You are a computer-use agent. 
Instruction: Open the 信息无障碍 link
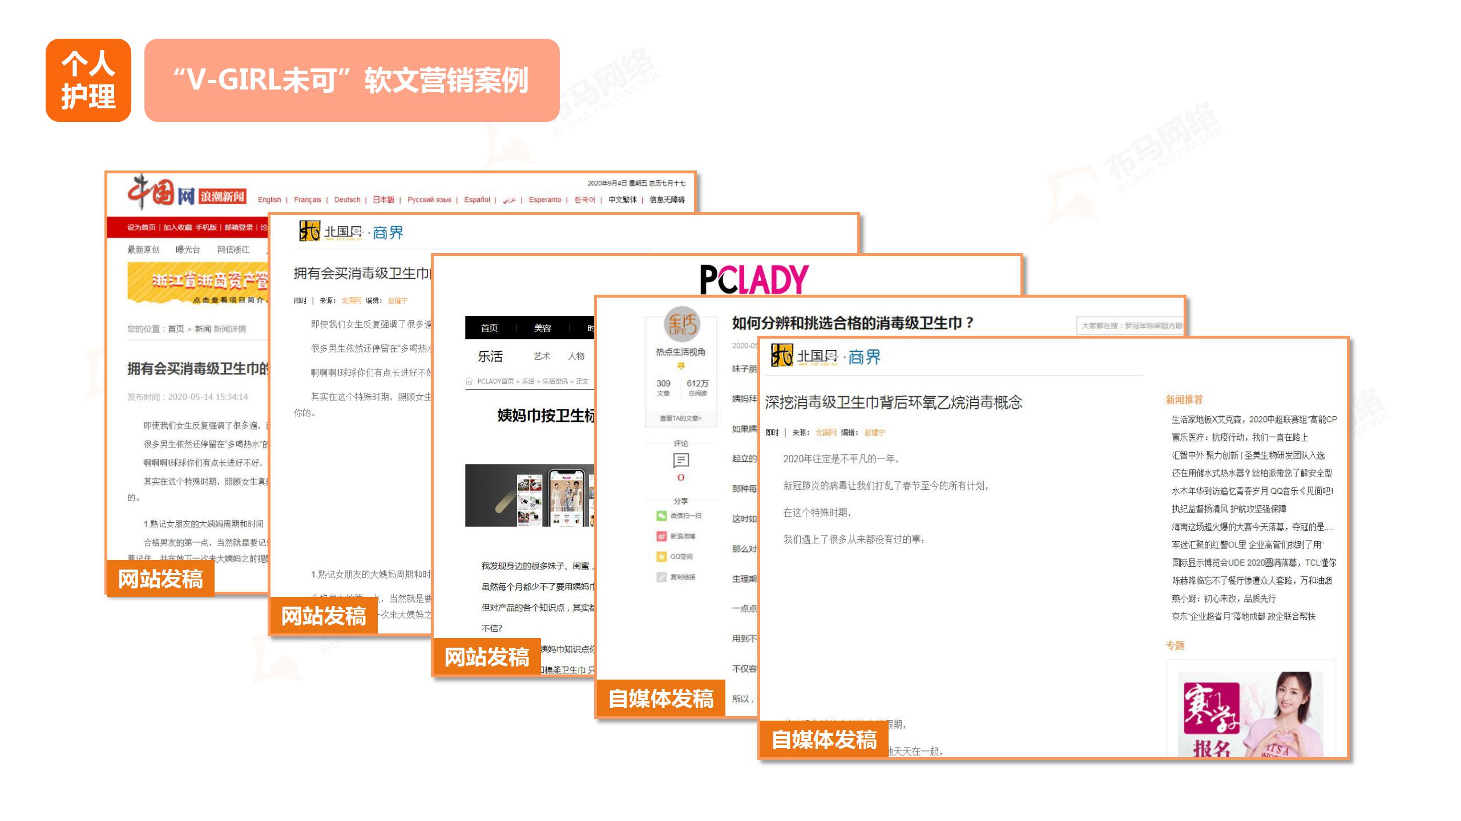click(667, 200)
